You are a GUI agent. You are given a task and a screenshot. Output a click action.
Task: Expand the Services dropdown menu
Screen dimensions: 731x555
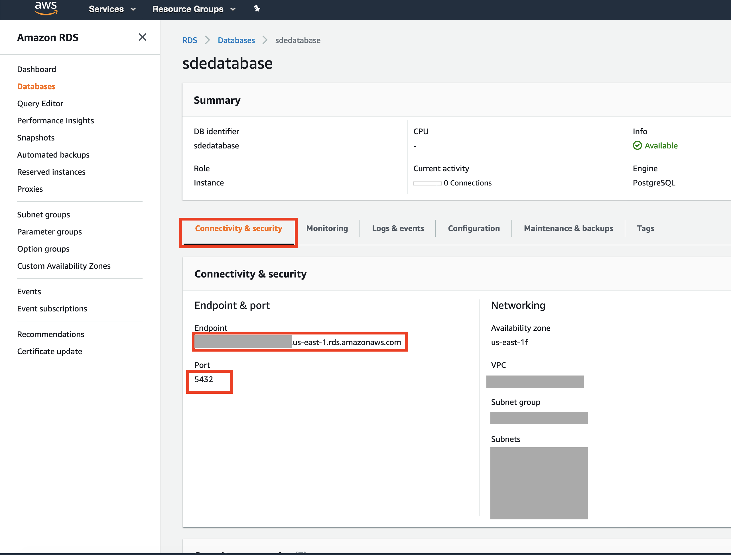(x=111, y=9)
